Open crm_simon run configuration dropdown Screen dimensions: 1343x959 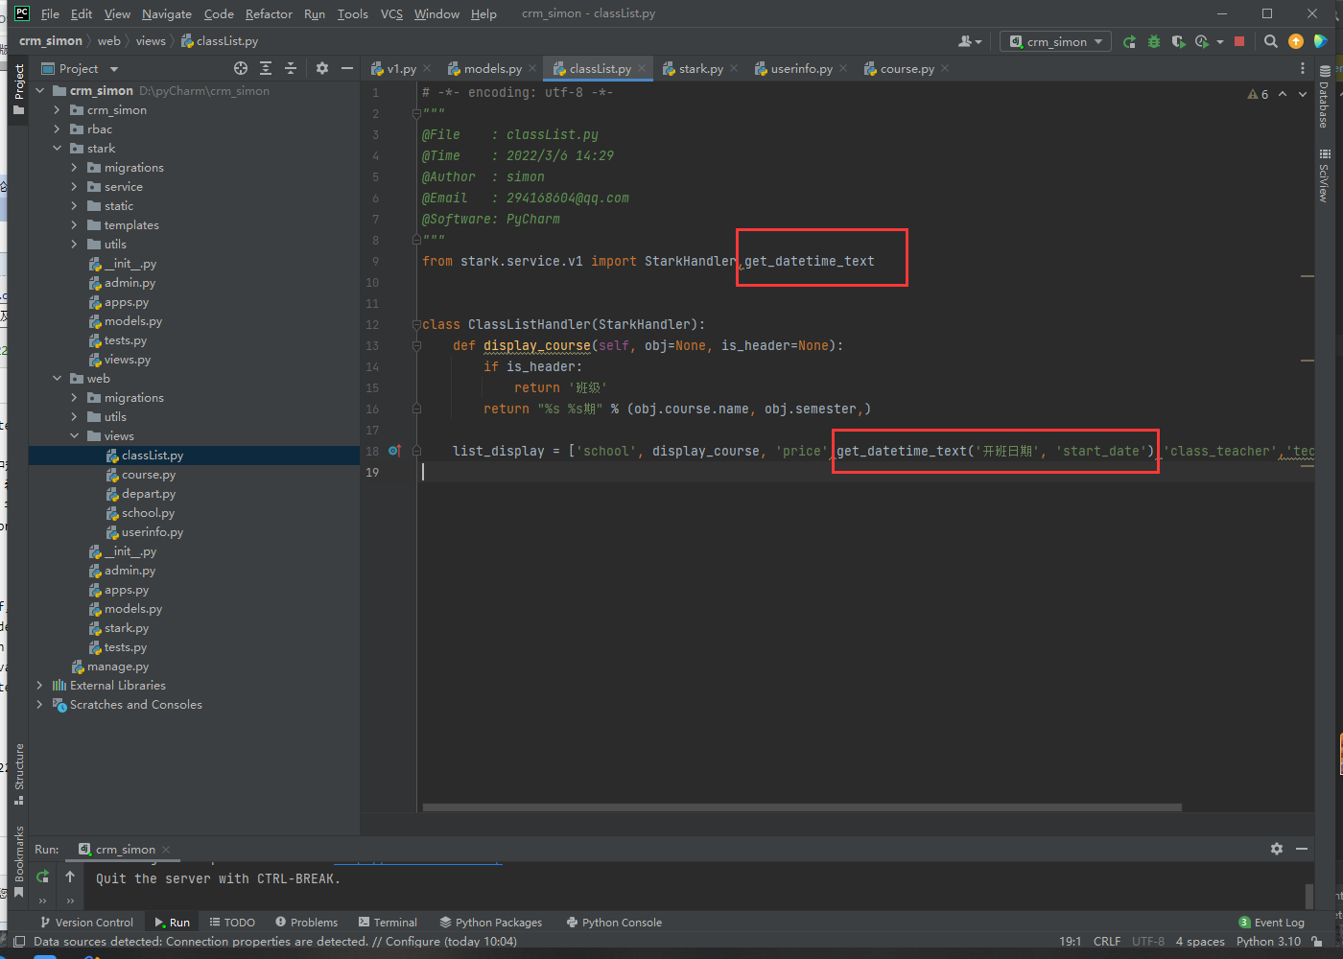[1055, 41]
